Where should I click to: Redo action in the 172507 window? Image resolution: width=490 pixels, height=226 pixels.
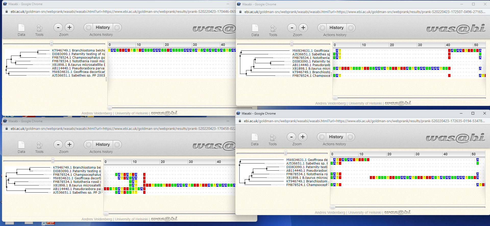pyautogui.click(x=351, y=28)
